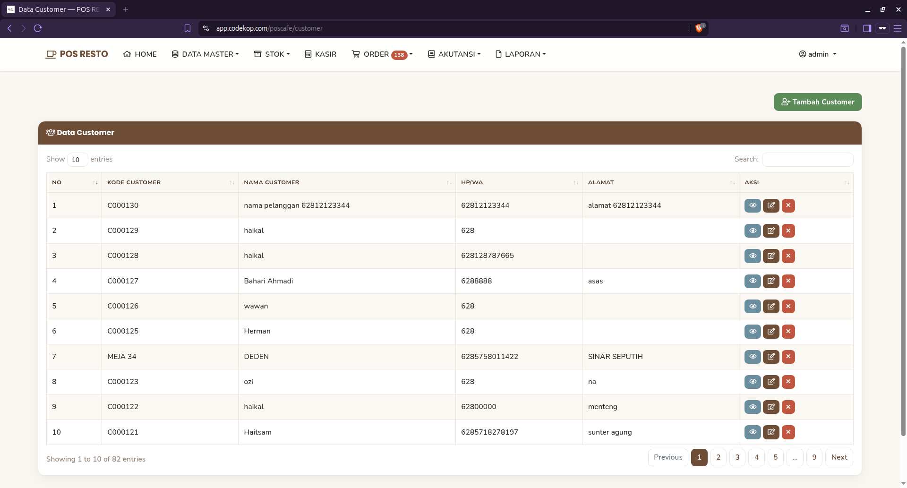
Task: Delete customer C000122 entry
Action: [x=788, y=407]
